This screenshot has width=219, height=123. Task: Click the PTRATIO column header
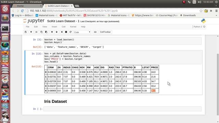pos(127,67)
